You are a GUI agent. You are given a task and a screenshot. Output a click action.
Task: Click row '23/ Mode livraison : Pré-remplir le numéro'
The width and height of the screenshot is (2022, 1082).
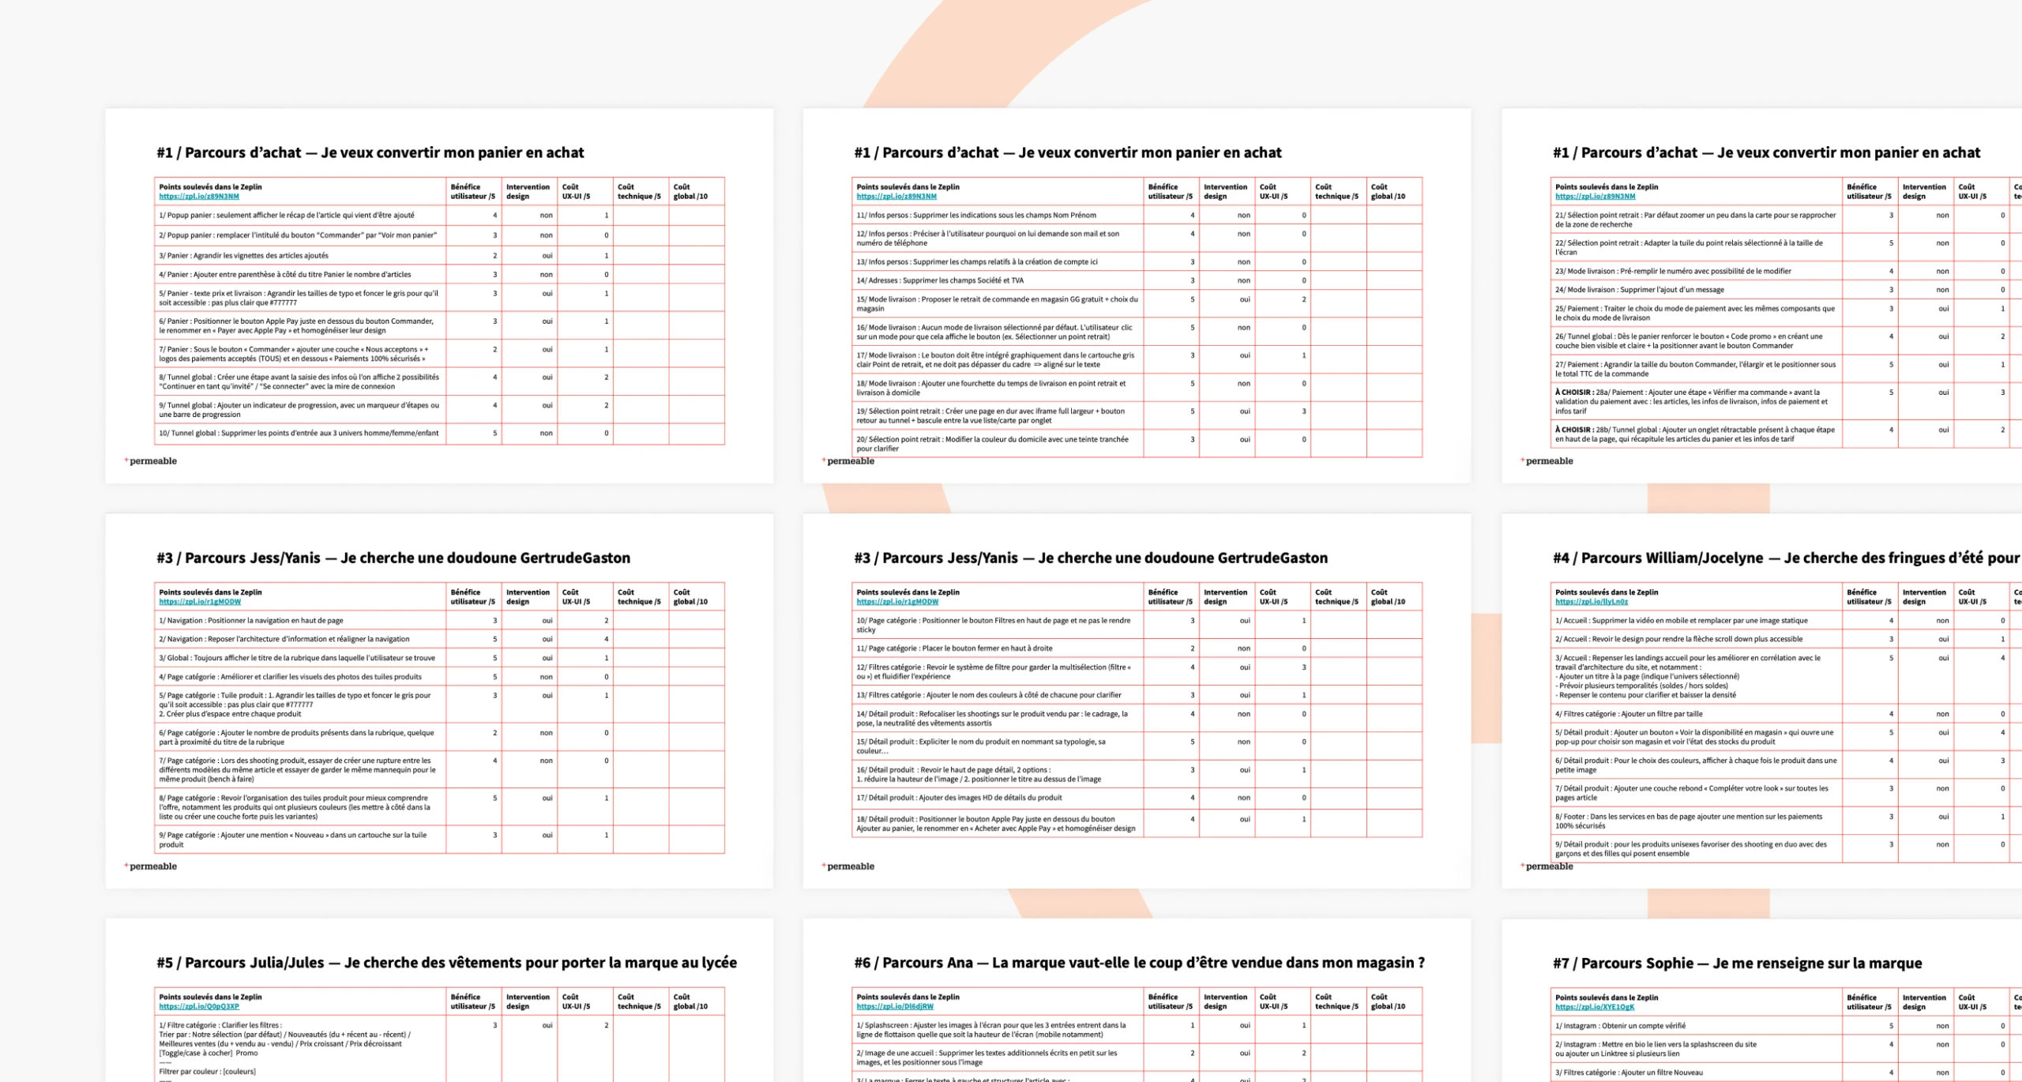1787,272
